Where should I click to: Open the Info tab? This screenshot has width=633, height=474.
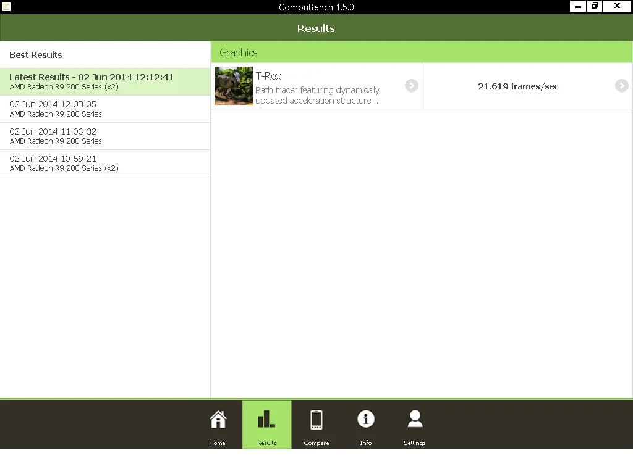click(366, 425)
